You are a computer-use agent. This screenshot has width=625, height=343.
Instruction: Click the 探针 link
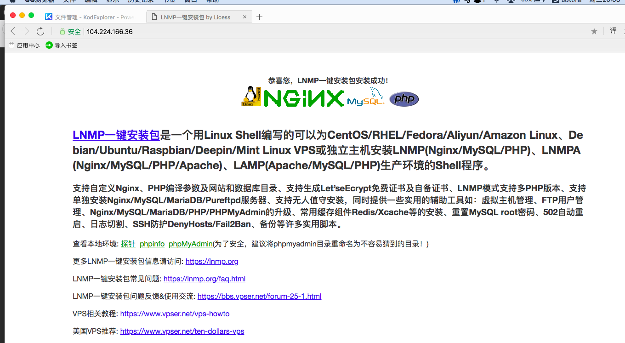pyautogui.click(x=128, y=244)
